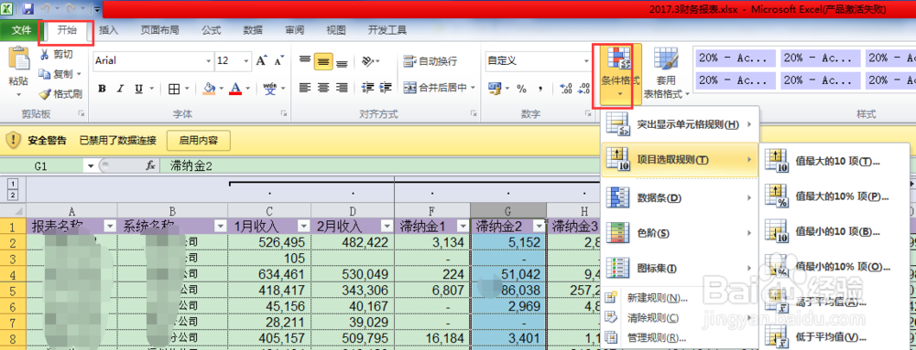Choose 清除规则 clear rules
916x350 pixels.
[680, 318]
